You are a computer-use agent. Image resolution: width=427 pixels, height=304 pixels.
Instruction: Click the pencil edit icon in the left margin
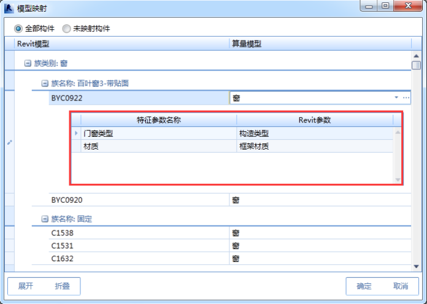pos(10,142)
